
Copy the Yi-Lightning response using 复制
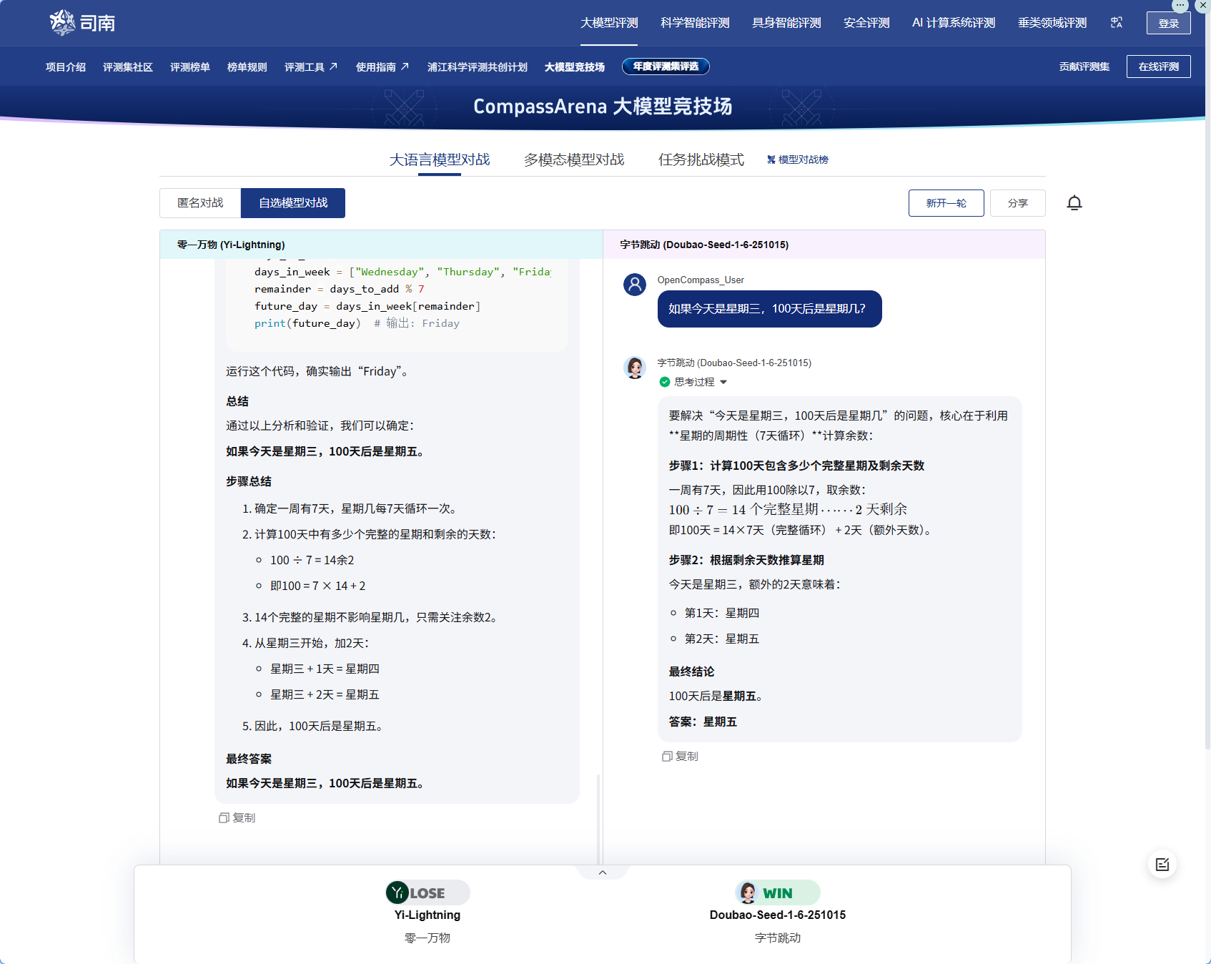pyautogui.click(x=237, y=817)
